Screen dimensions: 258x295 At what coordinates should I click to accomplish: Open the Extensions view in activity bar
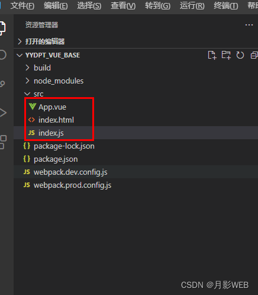(x=3, y=142)
